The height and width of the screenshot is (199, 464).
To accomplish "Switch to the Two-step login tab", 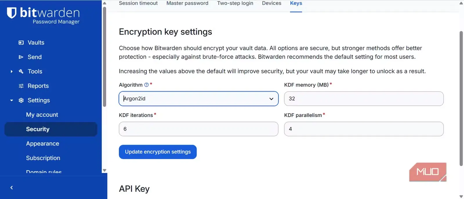I will click(x=235, y=3).
